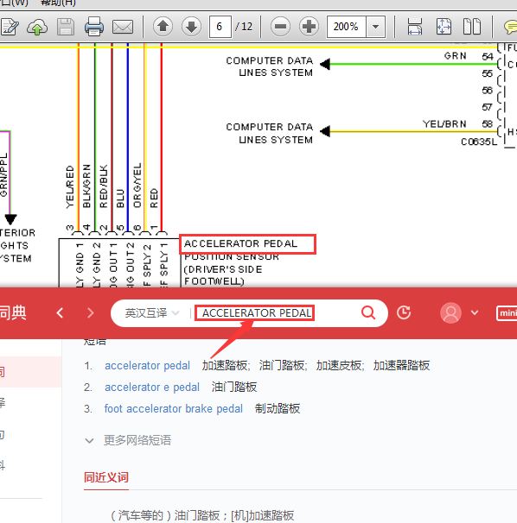The height and width of the screenshot is (523, 517).
Task: Click the fit width scrolling icon
Action: tap(415, 27)
